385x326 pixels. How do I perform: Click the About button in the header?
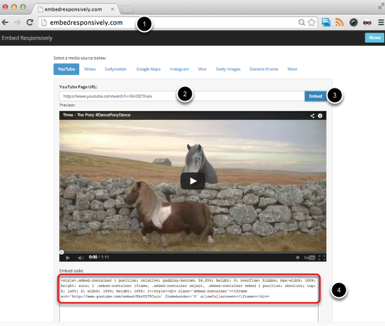[374, 38]
